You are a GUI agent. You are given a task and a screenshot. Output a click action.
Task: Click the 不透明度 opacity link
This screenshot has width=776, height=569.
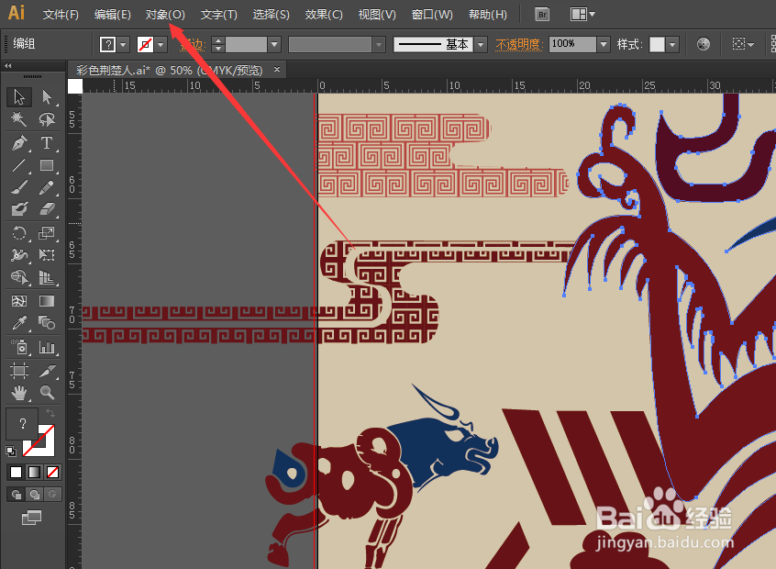pyautogui.click(x=518, y=45)
